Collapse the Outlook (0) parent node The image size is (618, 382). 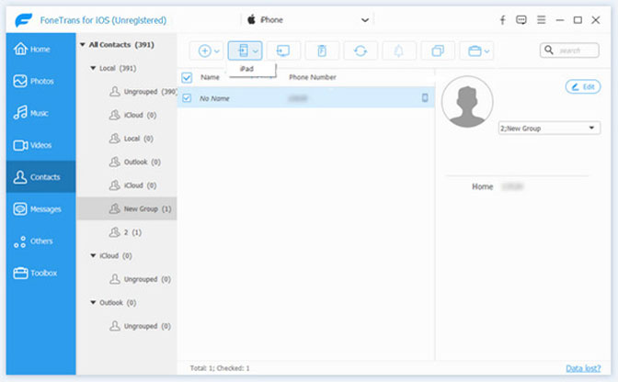(93, 302)
